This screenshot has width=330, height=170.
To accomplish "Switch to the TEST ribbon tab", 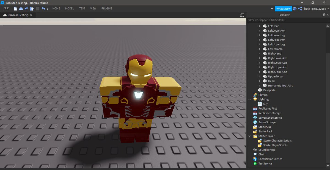I will 82,9.
